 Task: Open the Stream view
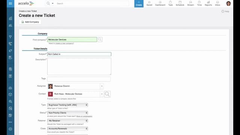pos(190,3)
